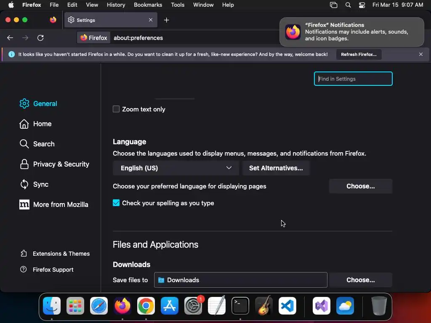This screenshot has width=431, height=323.
Task: Click the Home house icon in sidebar
Action: (x=24, y=124)
